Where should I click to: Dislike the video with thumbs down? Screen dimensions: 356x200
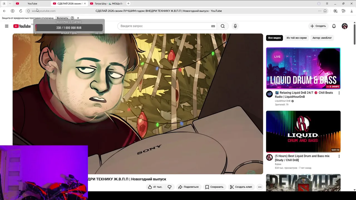170,187
